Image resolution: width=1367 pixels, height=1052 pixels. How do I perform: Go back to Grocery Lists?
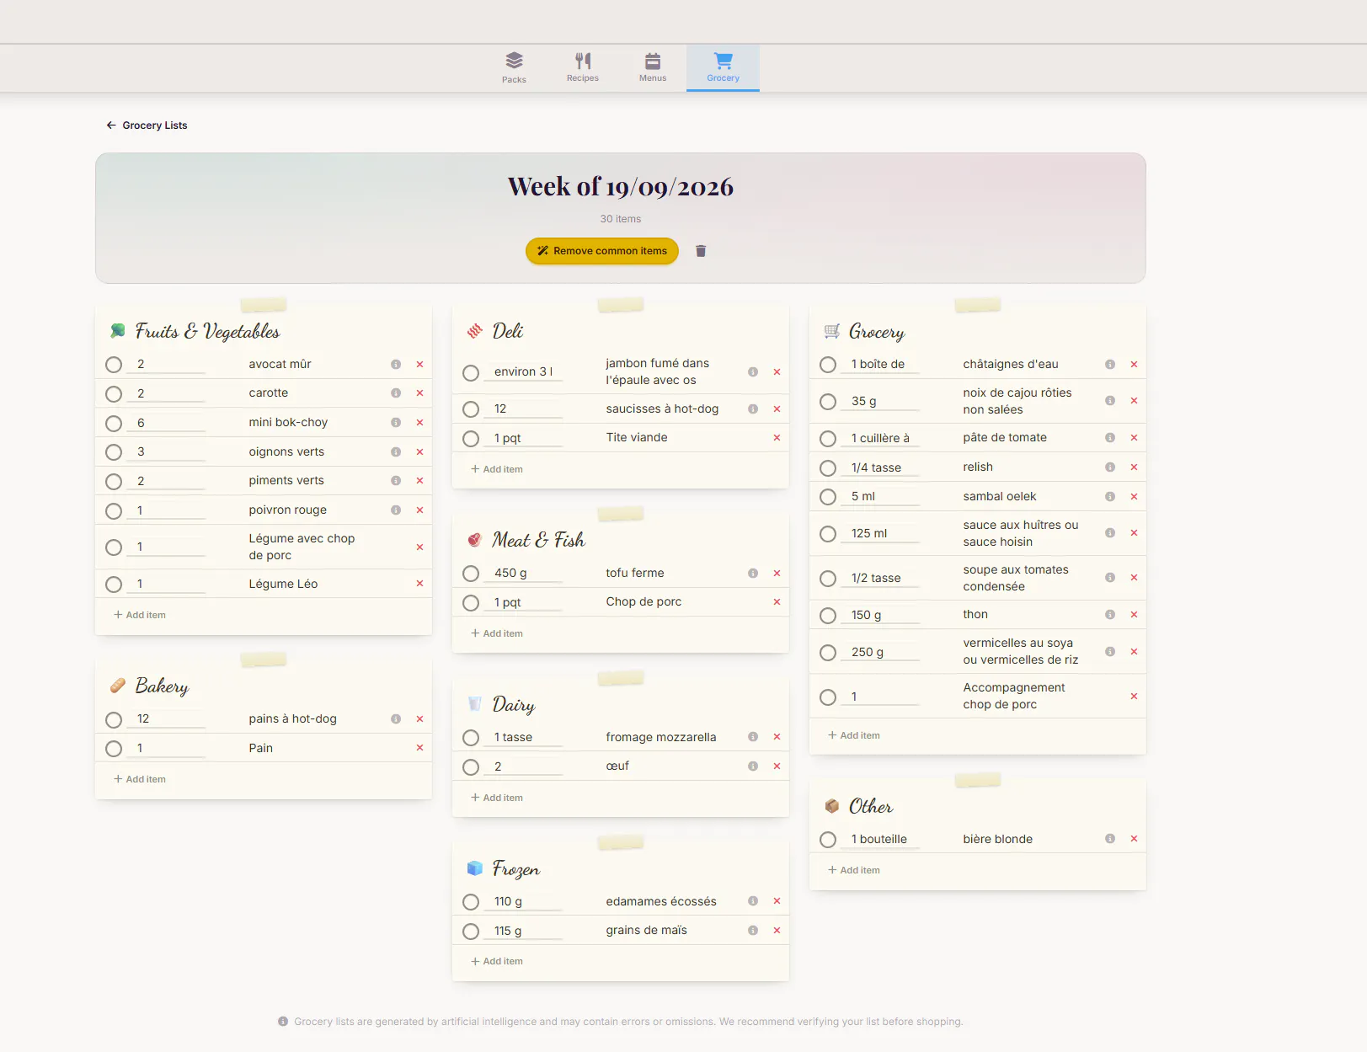click(x=147, y=125)
